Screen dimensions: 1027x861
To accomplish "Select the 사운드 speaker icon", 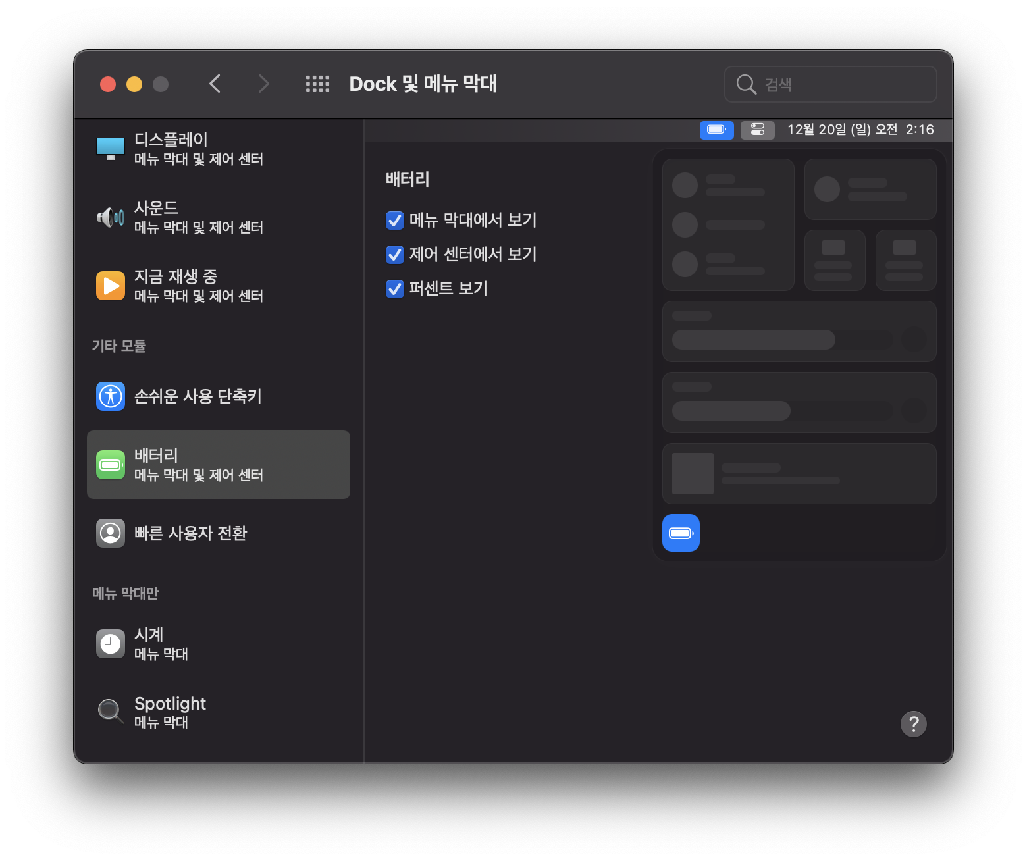I will (111, 217).
